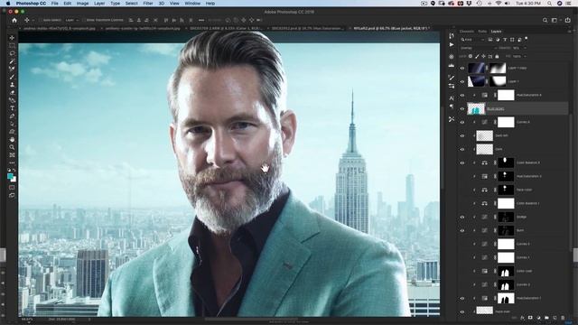Screen dimensions: 578x325
Task: Create a new layer icon
Action: (x=555, y=318)
